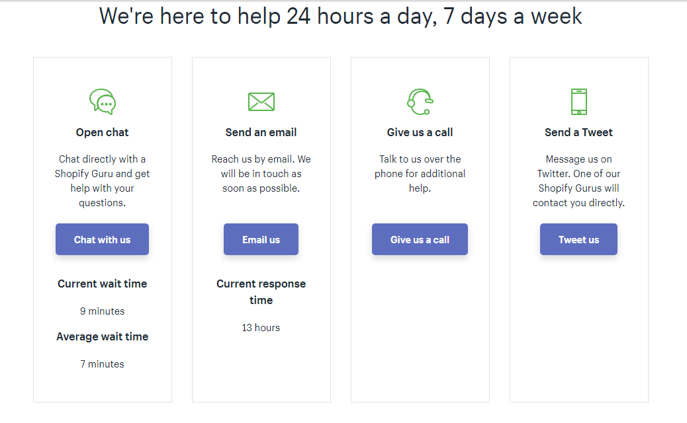Click the green smartphone Tweet icon

578,102
